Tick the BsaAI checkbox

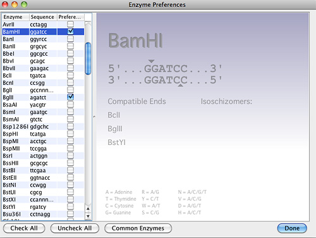70,104
